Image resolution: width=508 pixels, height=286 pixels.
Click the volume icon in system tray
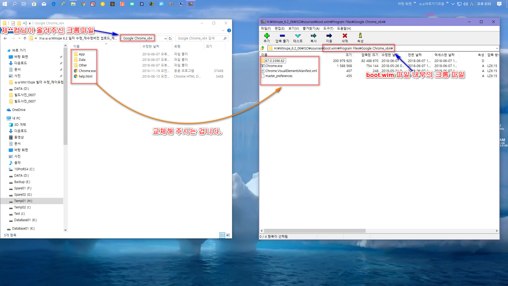point(465,4)
